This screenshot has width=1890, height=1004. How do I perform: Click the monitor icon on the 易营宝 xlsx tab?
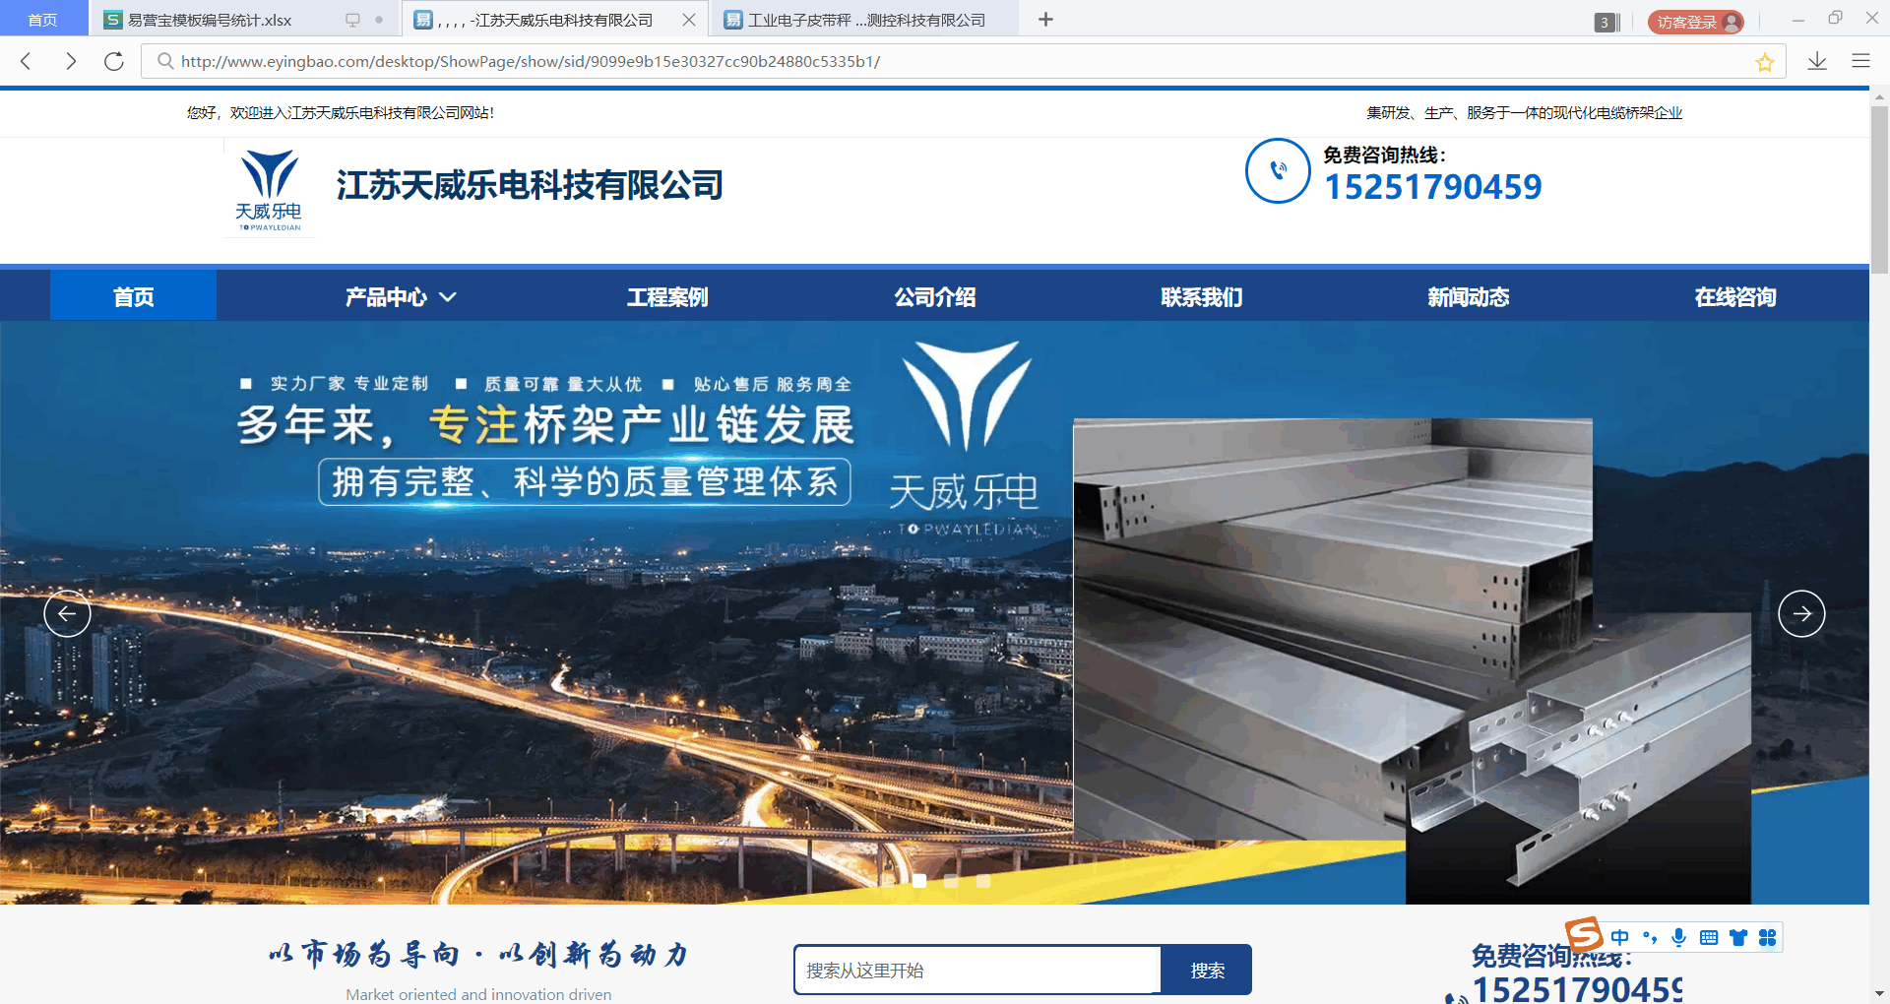coord(352,20)
